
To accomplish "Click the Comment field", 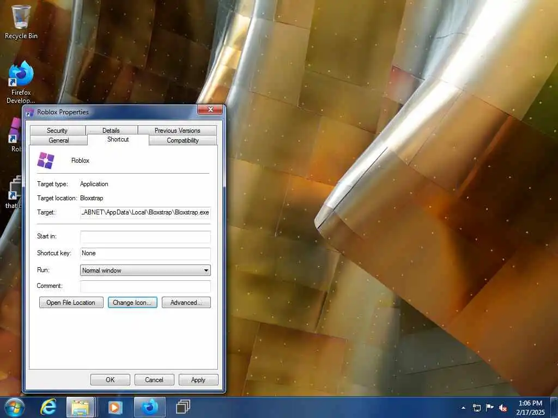I will [145, 286].
